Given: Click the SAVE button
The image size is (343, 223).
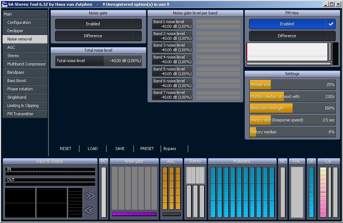Looking at the screenshot, I should pyautogui.click(x=120, y=149).
